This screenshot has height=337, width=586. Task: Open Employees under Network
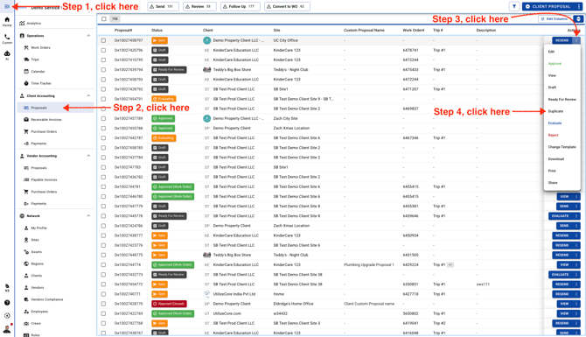(39, 312)
